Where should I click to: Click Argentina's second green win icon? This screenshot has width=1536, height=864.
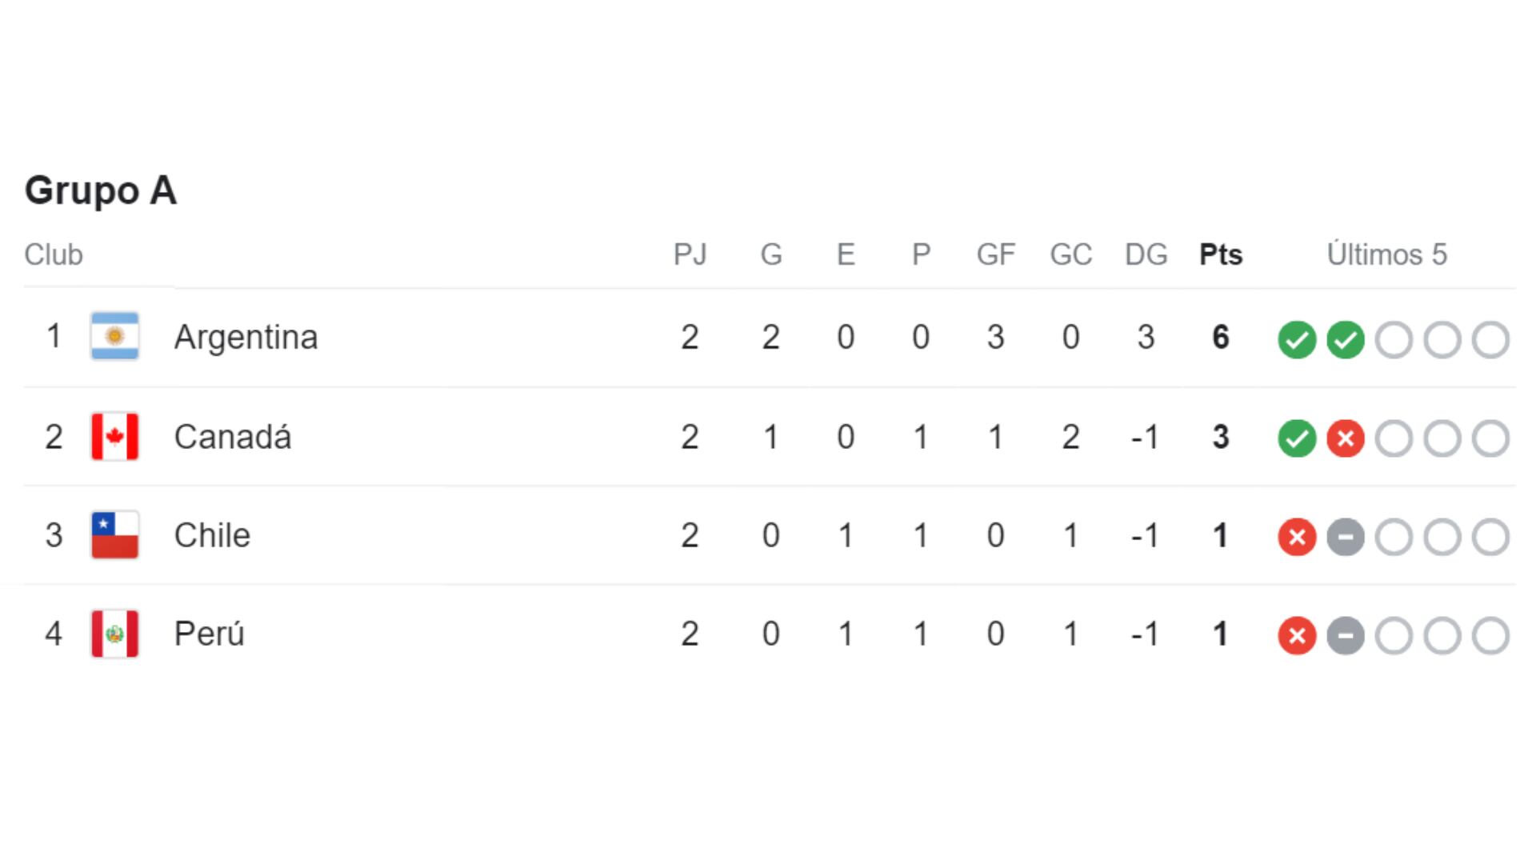(1346, 339)
